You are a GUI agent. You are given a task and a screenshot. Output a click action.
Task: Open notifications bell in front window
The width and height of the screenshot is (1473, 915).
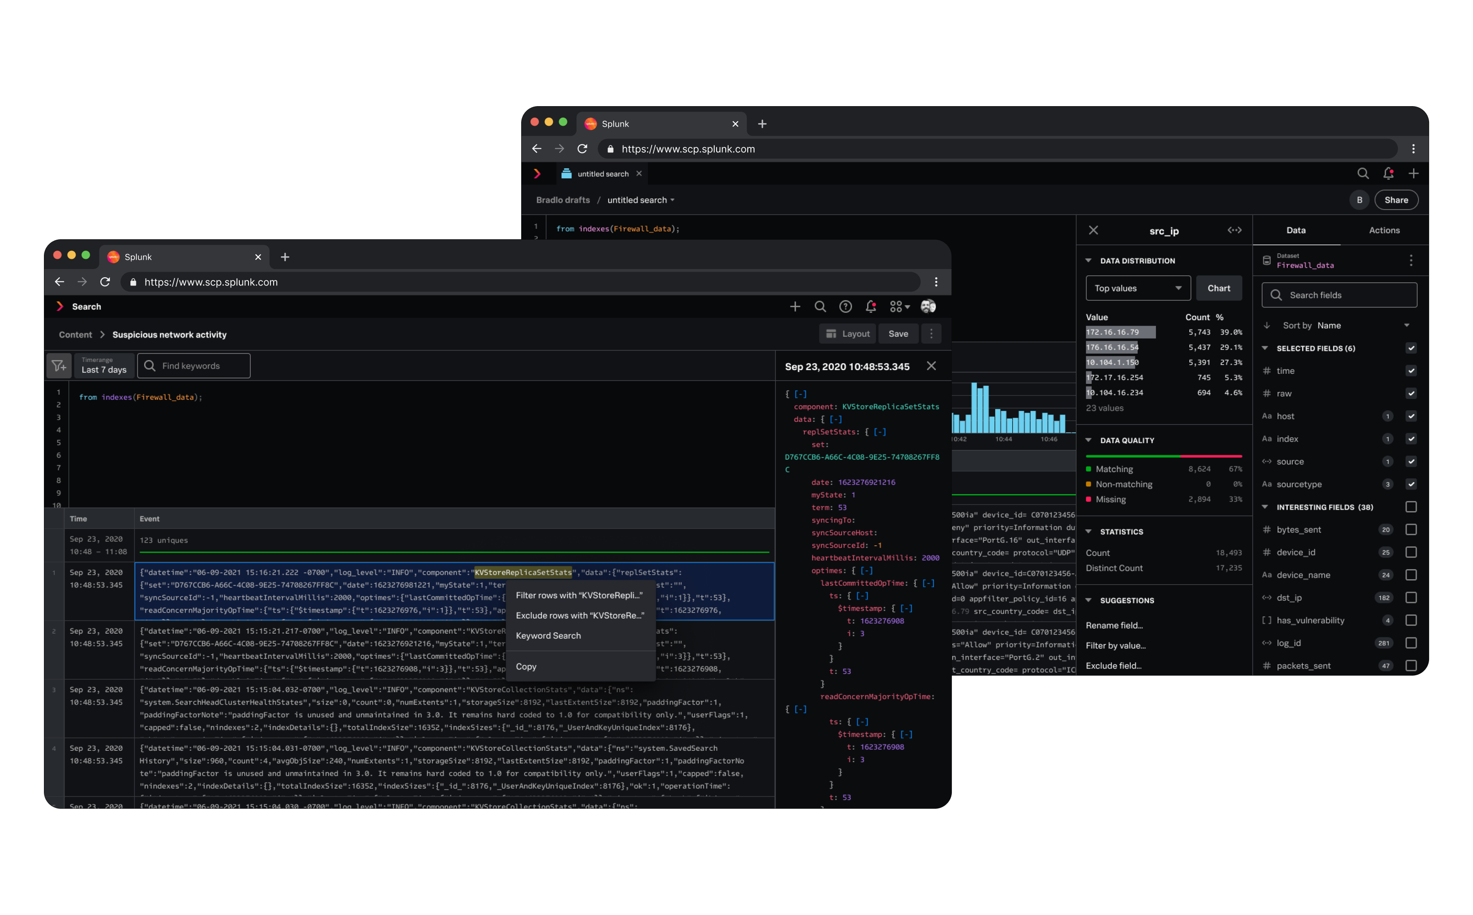[x=871, y=307]
